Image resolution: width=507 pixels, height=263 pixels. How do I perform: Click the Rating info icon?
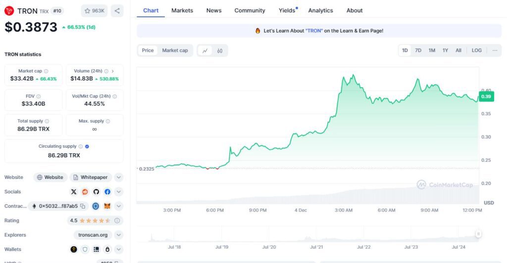[x=117, y=220]
